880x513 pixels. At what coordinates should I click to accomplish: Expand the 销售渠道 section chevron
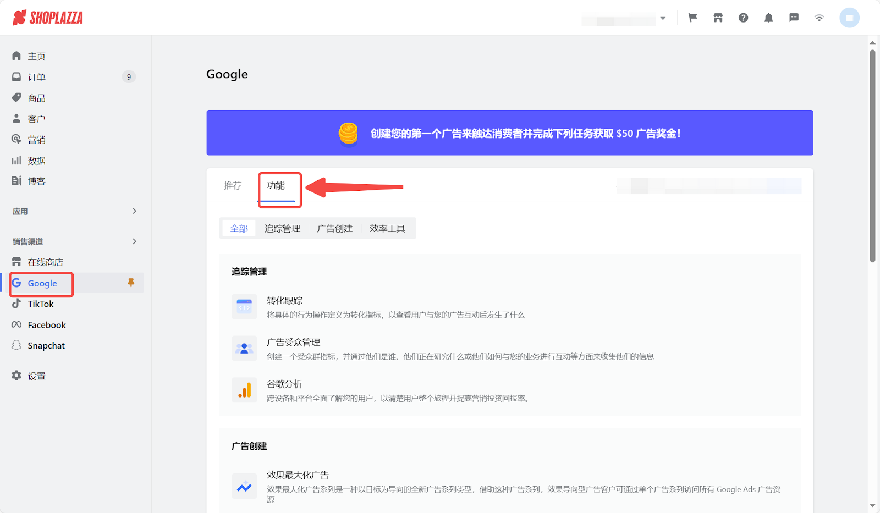(134, 241)
